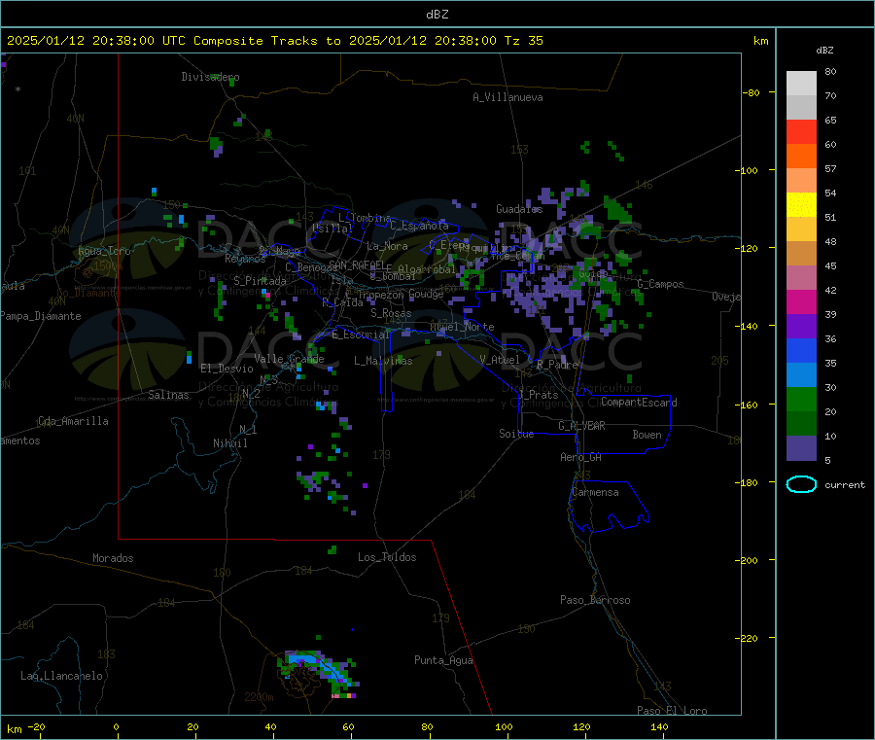Click the 'A_Villanueva' map label
The image size is (875, 740).
[x=507, y=97]
